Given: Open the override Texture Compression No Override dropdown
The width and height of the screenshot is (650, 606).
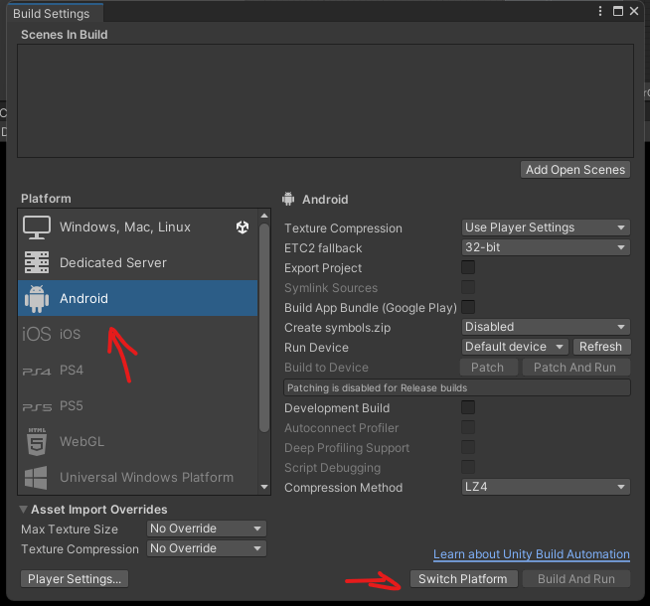Looking at the screenshot, I should tap(207, 548).
